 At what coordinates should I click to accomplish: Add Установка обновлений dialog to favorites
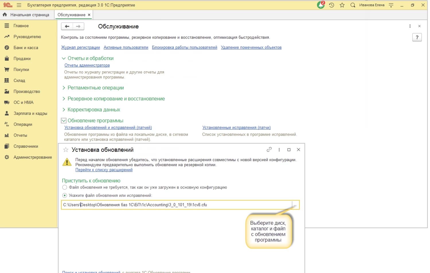coord(66,150)
